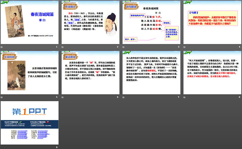Viewport: 242px width, 149px height.
Task: Click slide number 1 label
Action: [x=57, y=47]
